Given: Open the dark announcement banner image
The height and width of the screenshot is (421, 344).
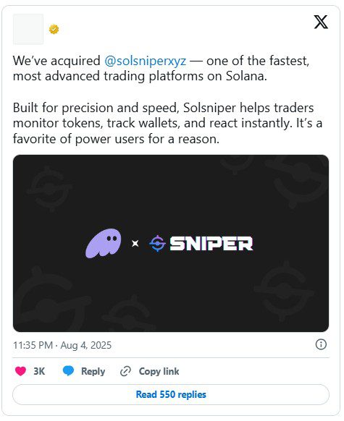Looking at the screenshot, I should [171, 243].
